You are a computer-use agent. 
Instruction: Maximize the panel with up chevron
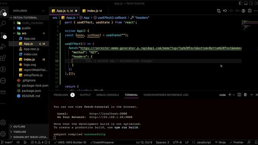point(252,95)
